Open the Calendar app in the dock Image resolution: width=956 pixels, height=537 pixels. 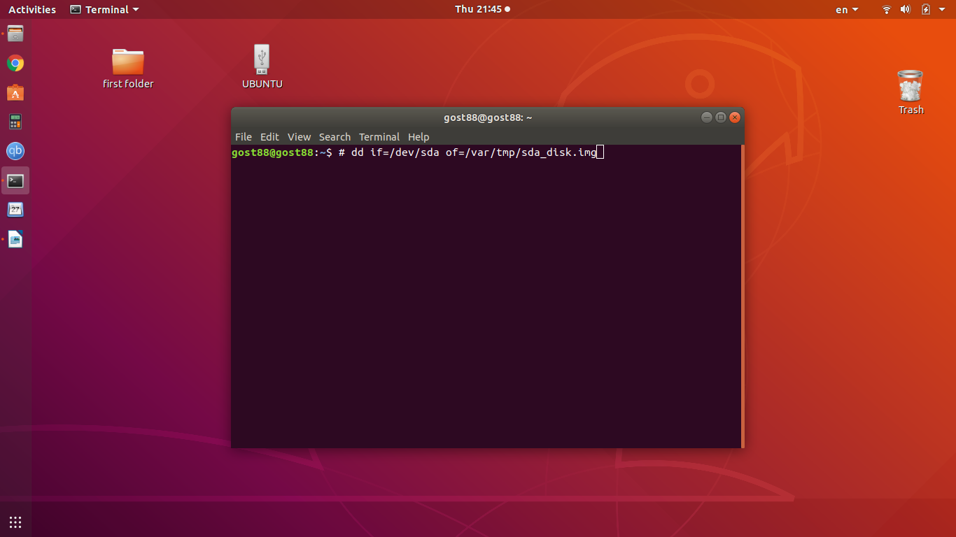tap(15, 209)
